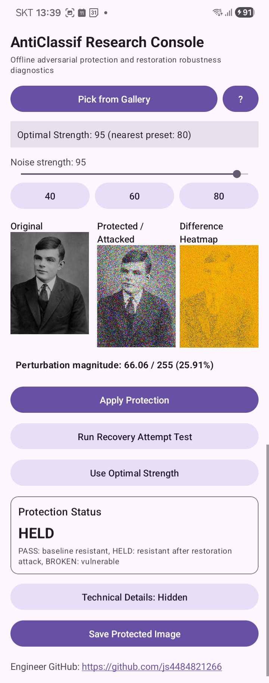Tap the screen capture notification icon
269x683 pixels.
pos(70,13)
